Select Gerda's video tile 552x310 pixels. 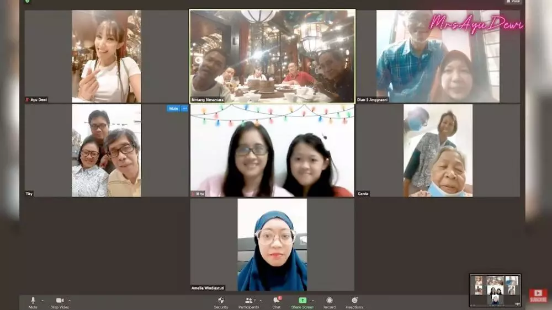[438, 151]
